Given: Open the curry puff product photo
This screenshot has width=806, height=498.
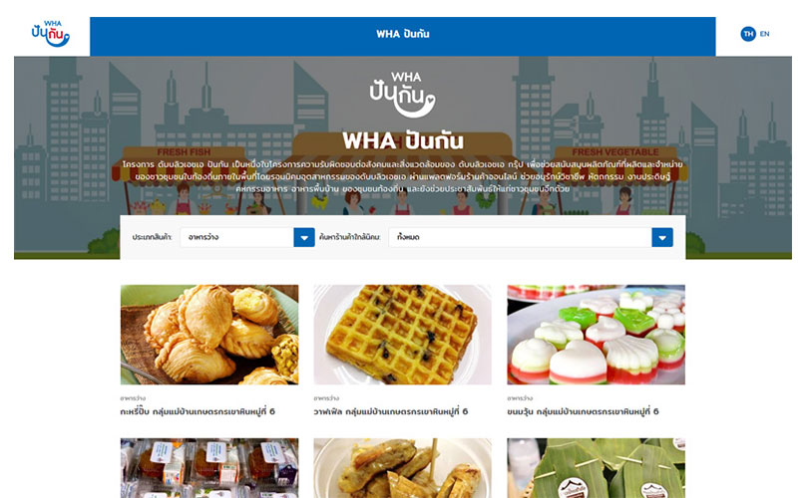Looking at the screenshot, I should tap(209, 335).
